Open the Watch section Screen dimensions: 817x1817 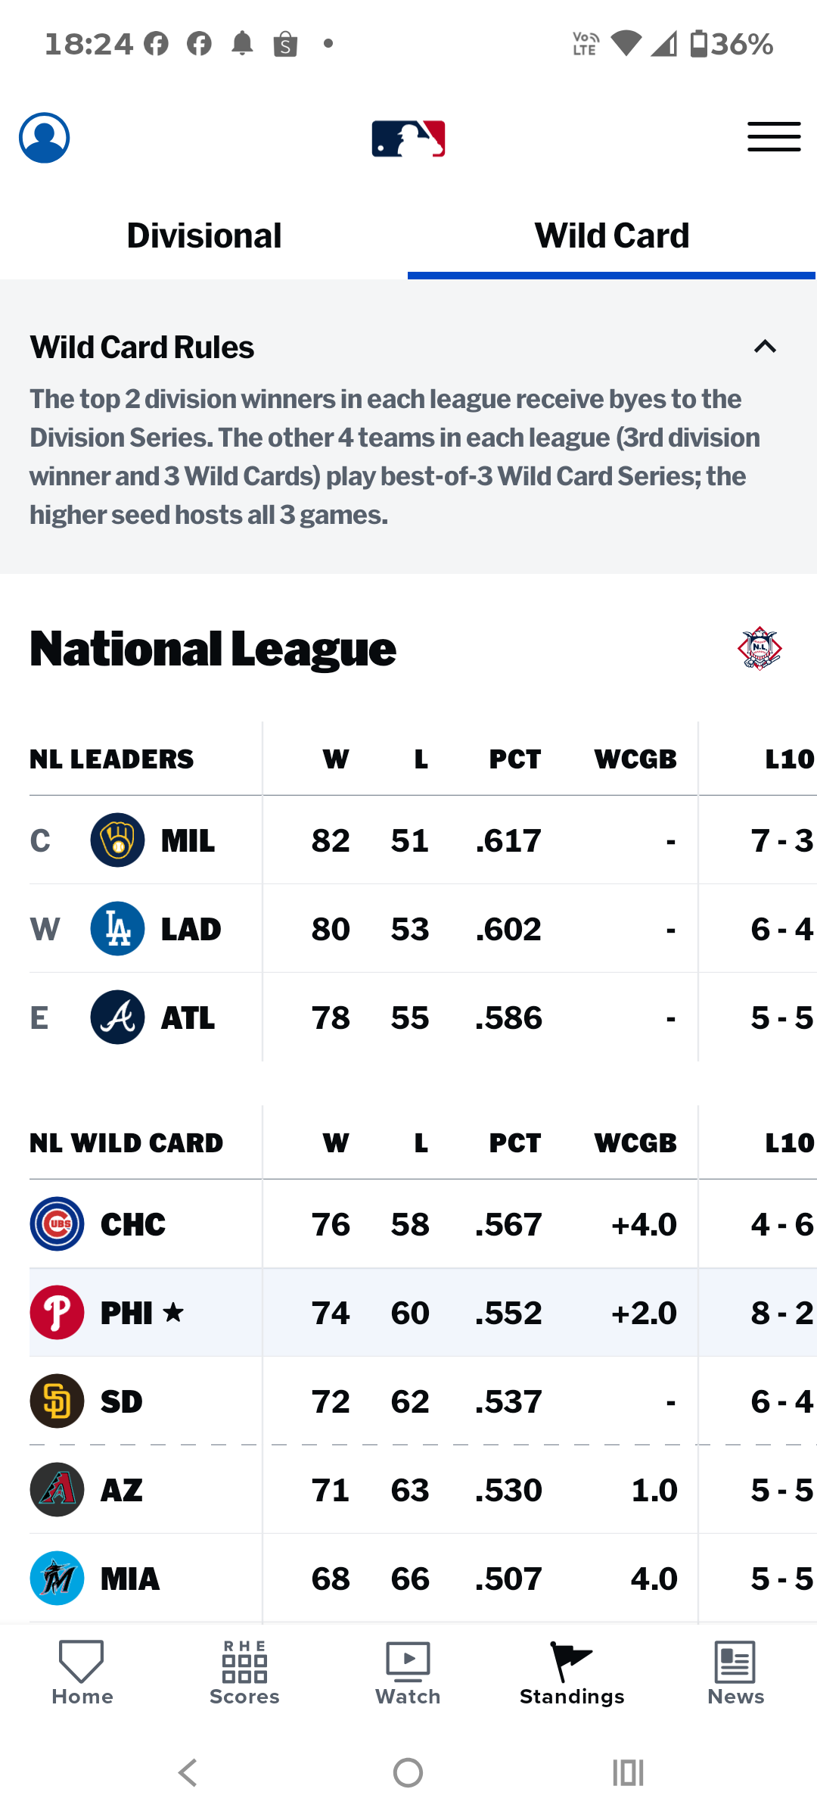(408, 1672)
